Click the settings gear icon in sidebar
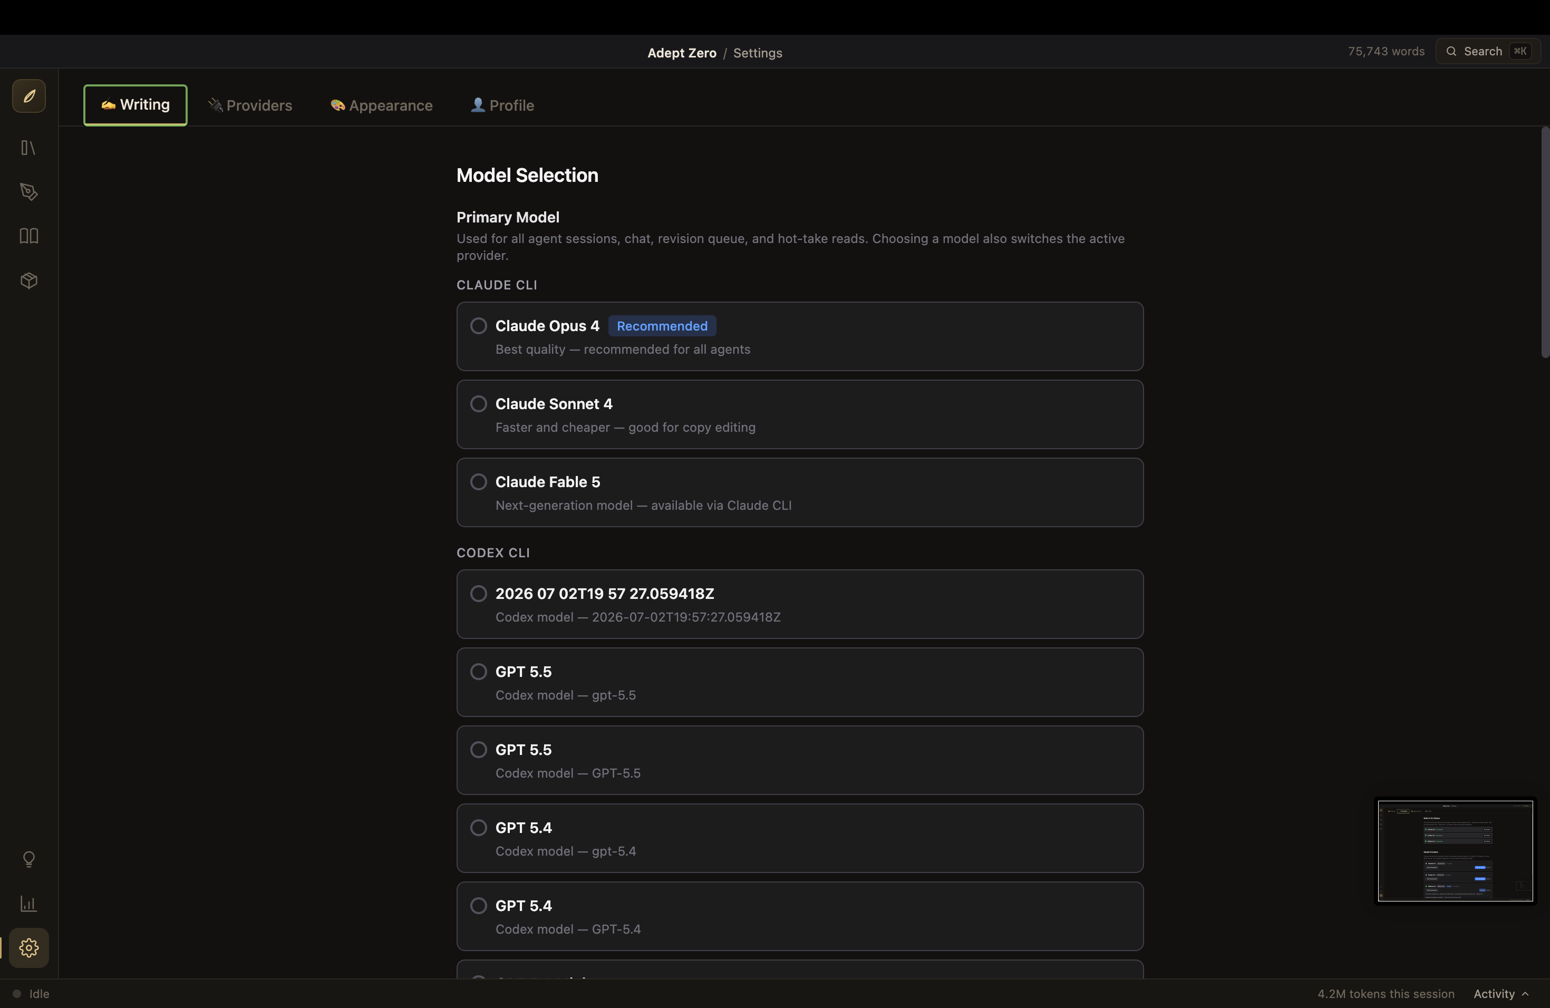This screenshot has height=1008, width=1550. coord(28,947)
